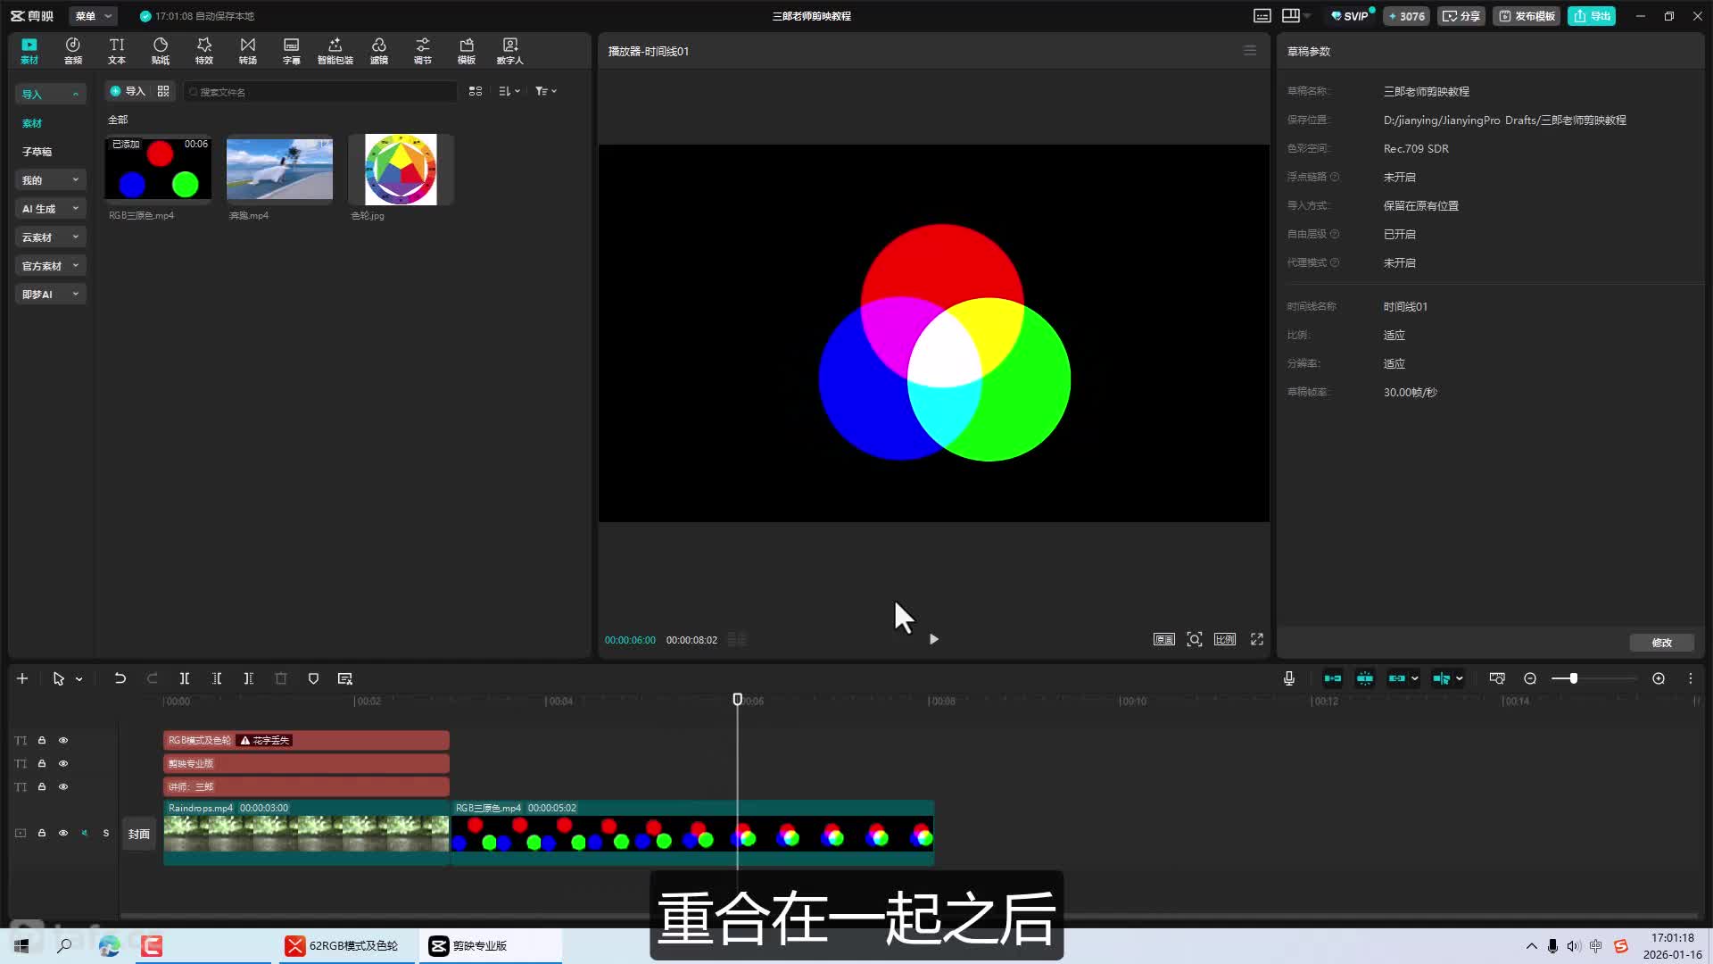Click the 导出 export button
The width and height of the screenshot is (1713, 964).
(x=1592, y=16)
